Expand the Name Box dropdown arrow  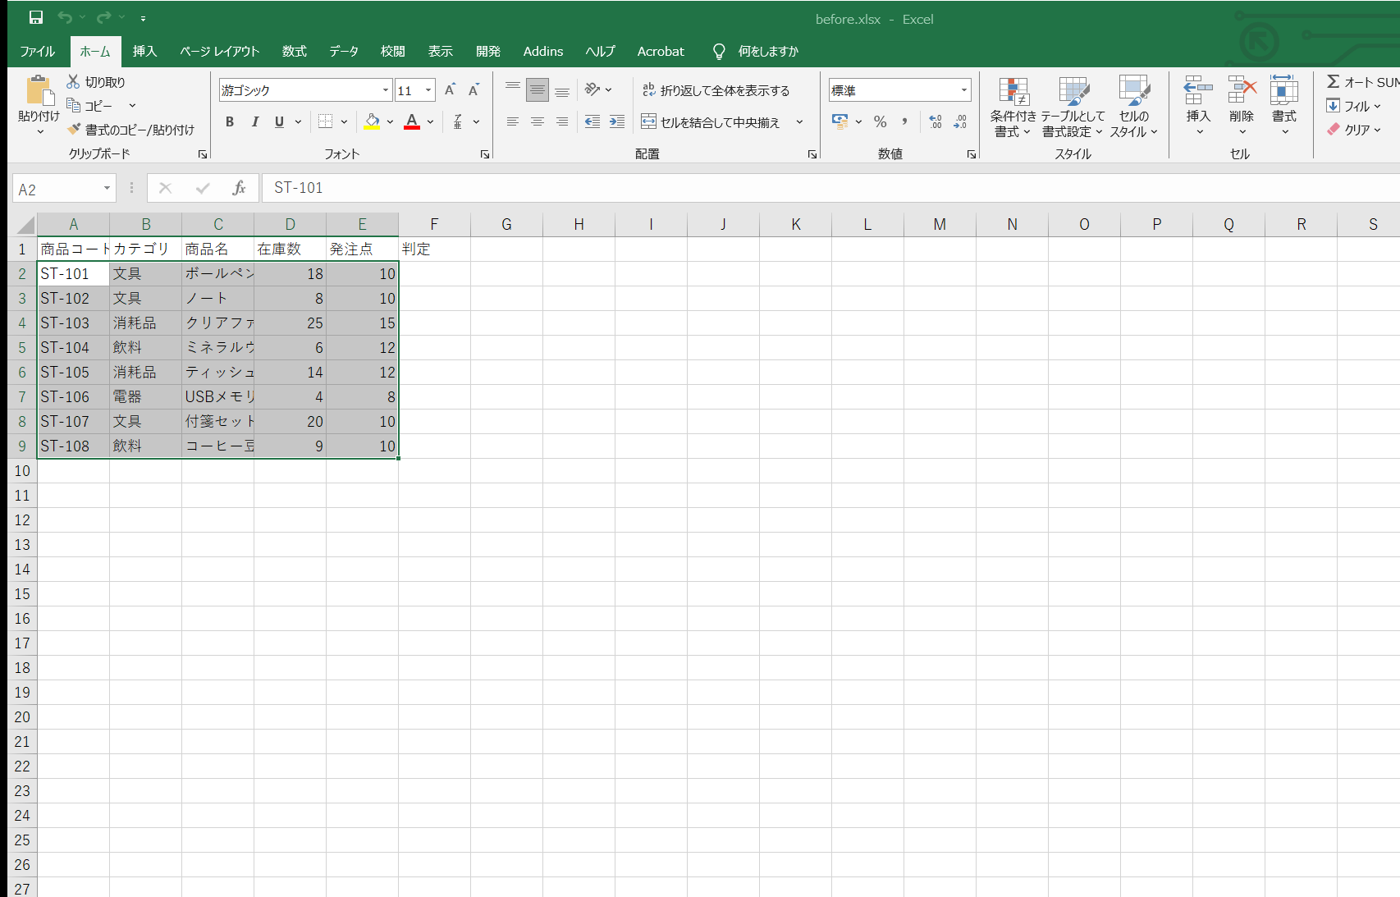[x=107, y=189]
